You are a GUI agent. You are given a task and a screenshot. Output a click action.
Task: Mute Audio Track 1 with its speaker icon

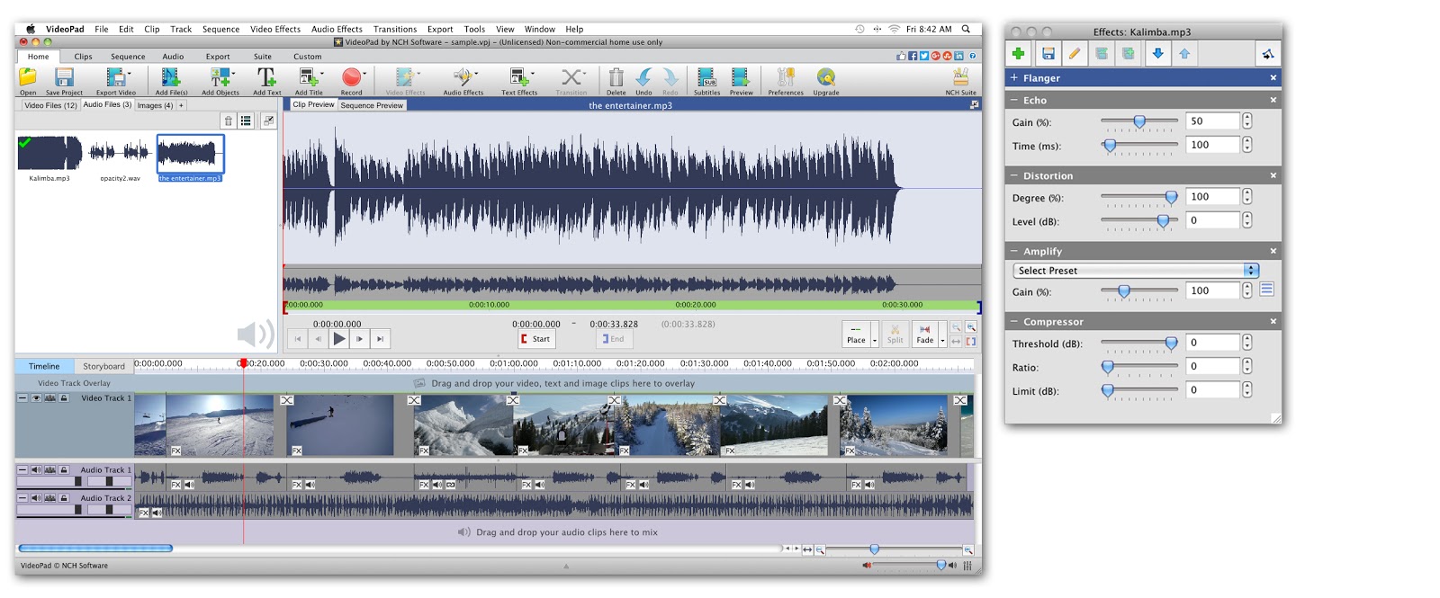tap(36, 469)
